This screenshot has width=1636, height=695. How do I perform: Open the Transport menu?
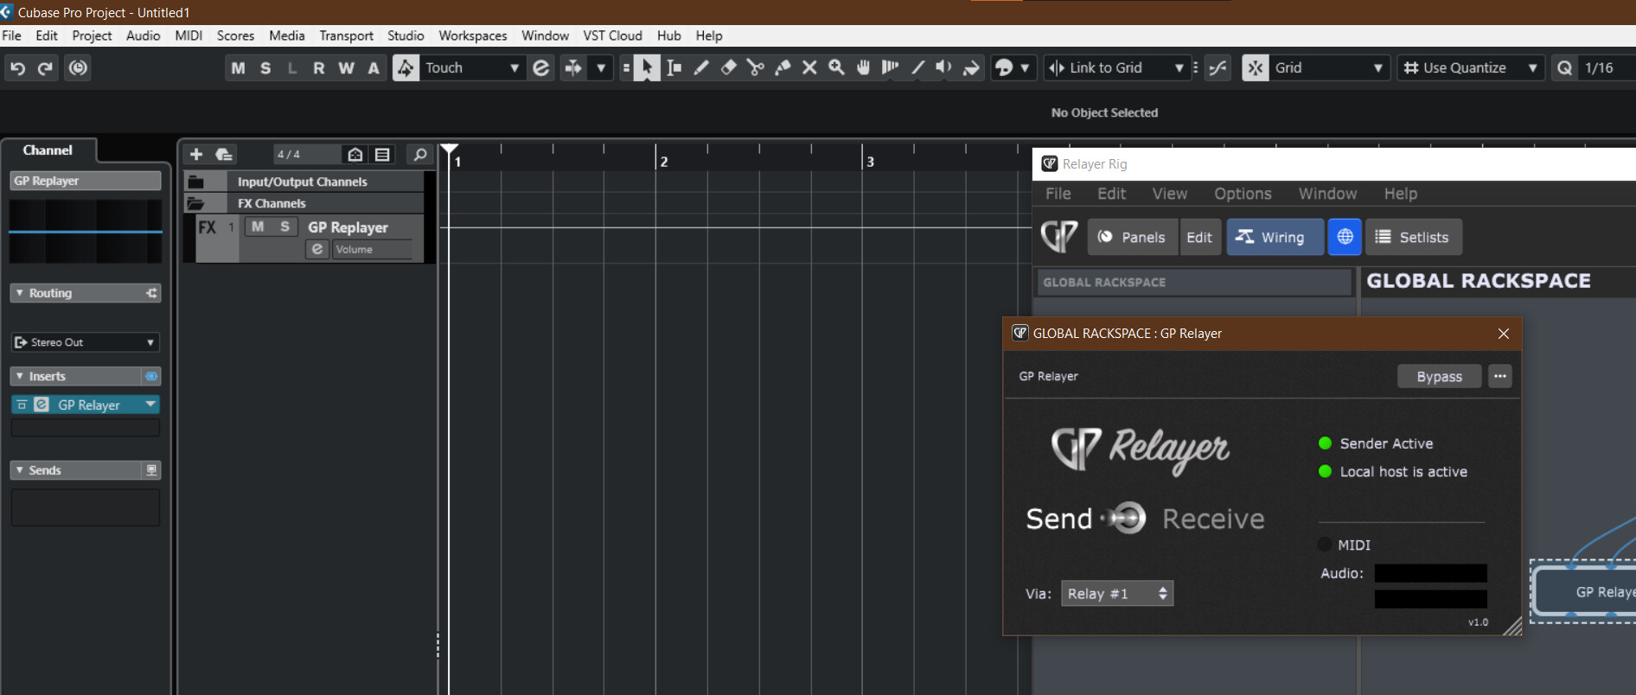click(346, 35)
